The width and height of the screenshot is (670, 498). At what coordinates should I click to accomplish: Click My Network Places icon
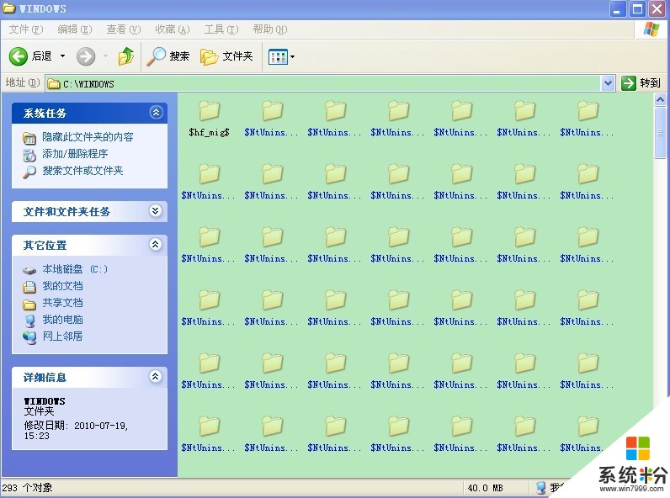[x=29, y=337]
